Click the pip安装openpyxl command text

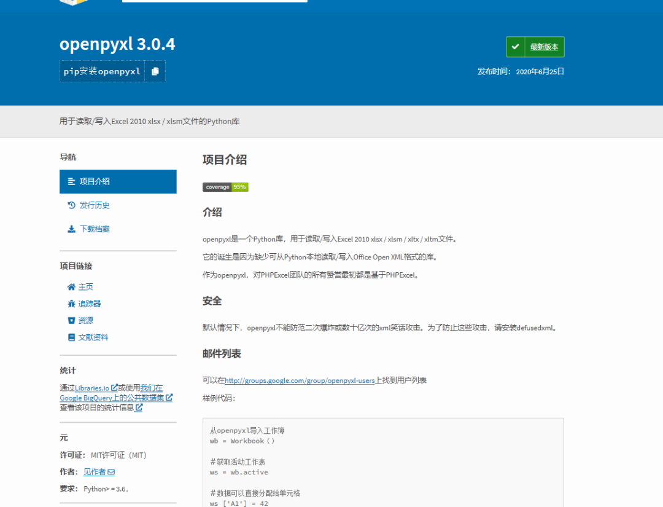pyautogui.click(x=102, y=71)
